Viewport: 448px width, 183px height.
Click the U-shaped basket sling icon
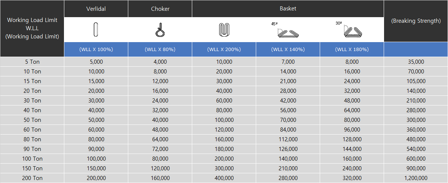click(x=224, y=29)
